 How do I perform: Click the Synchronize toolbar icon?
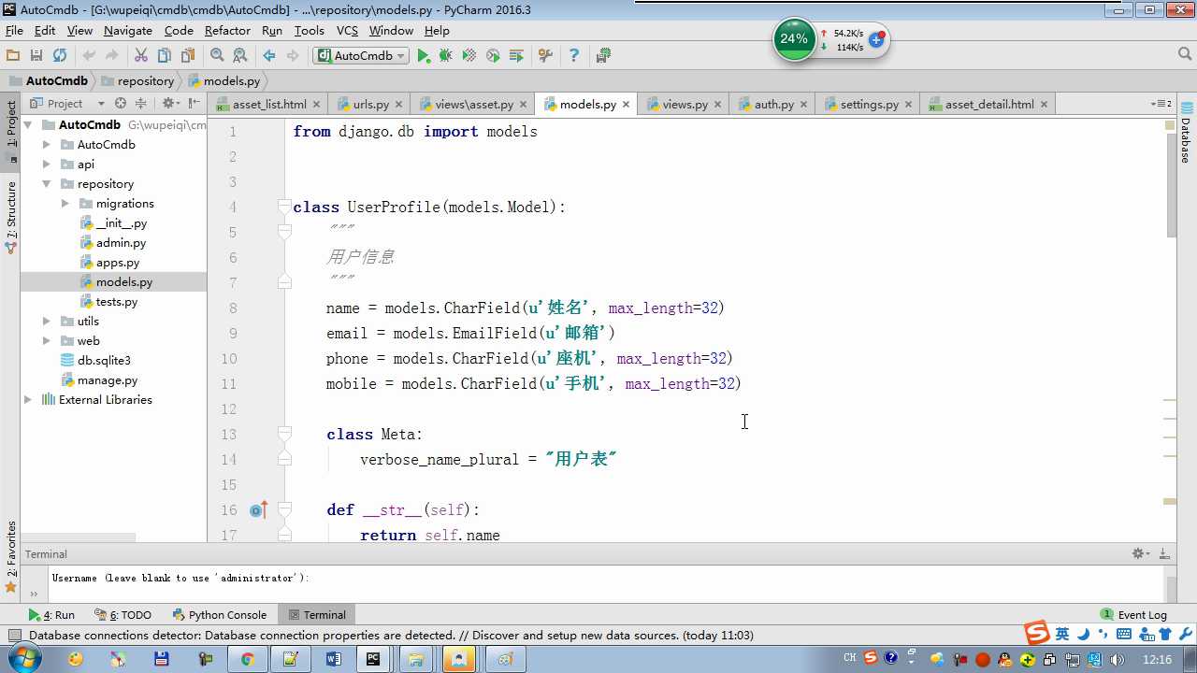60,56
